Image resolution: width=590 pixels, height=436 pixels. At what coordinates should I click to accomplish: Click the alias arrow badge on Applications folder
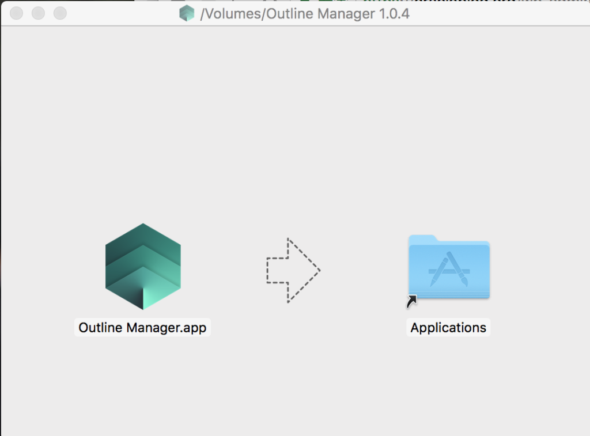pyautogui.click(x=412, y=301)
